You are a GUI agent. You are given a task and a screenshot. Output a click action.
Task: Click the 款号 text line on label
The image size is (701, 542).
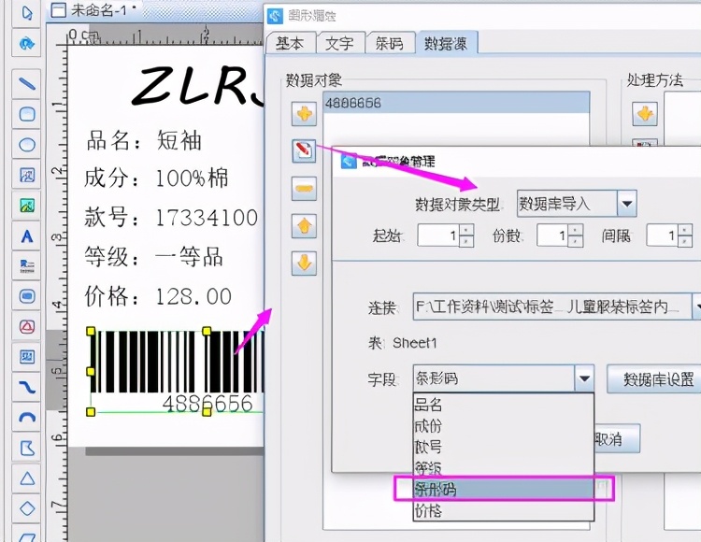tap(171, 218)
